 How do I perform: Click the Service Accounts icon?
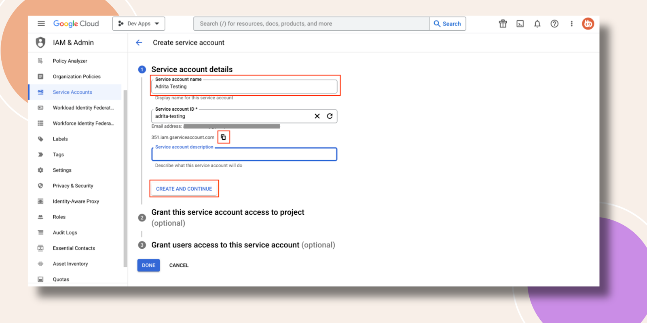click(40, 92)
